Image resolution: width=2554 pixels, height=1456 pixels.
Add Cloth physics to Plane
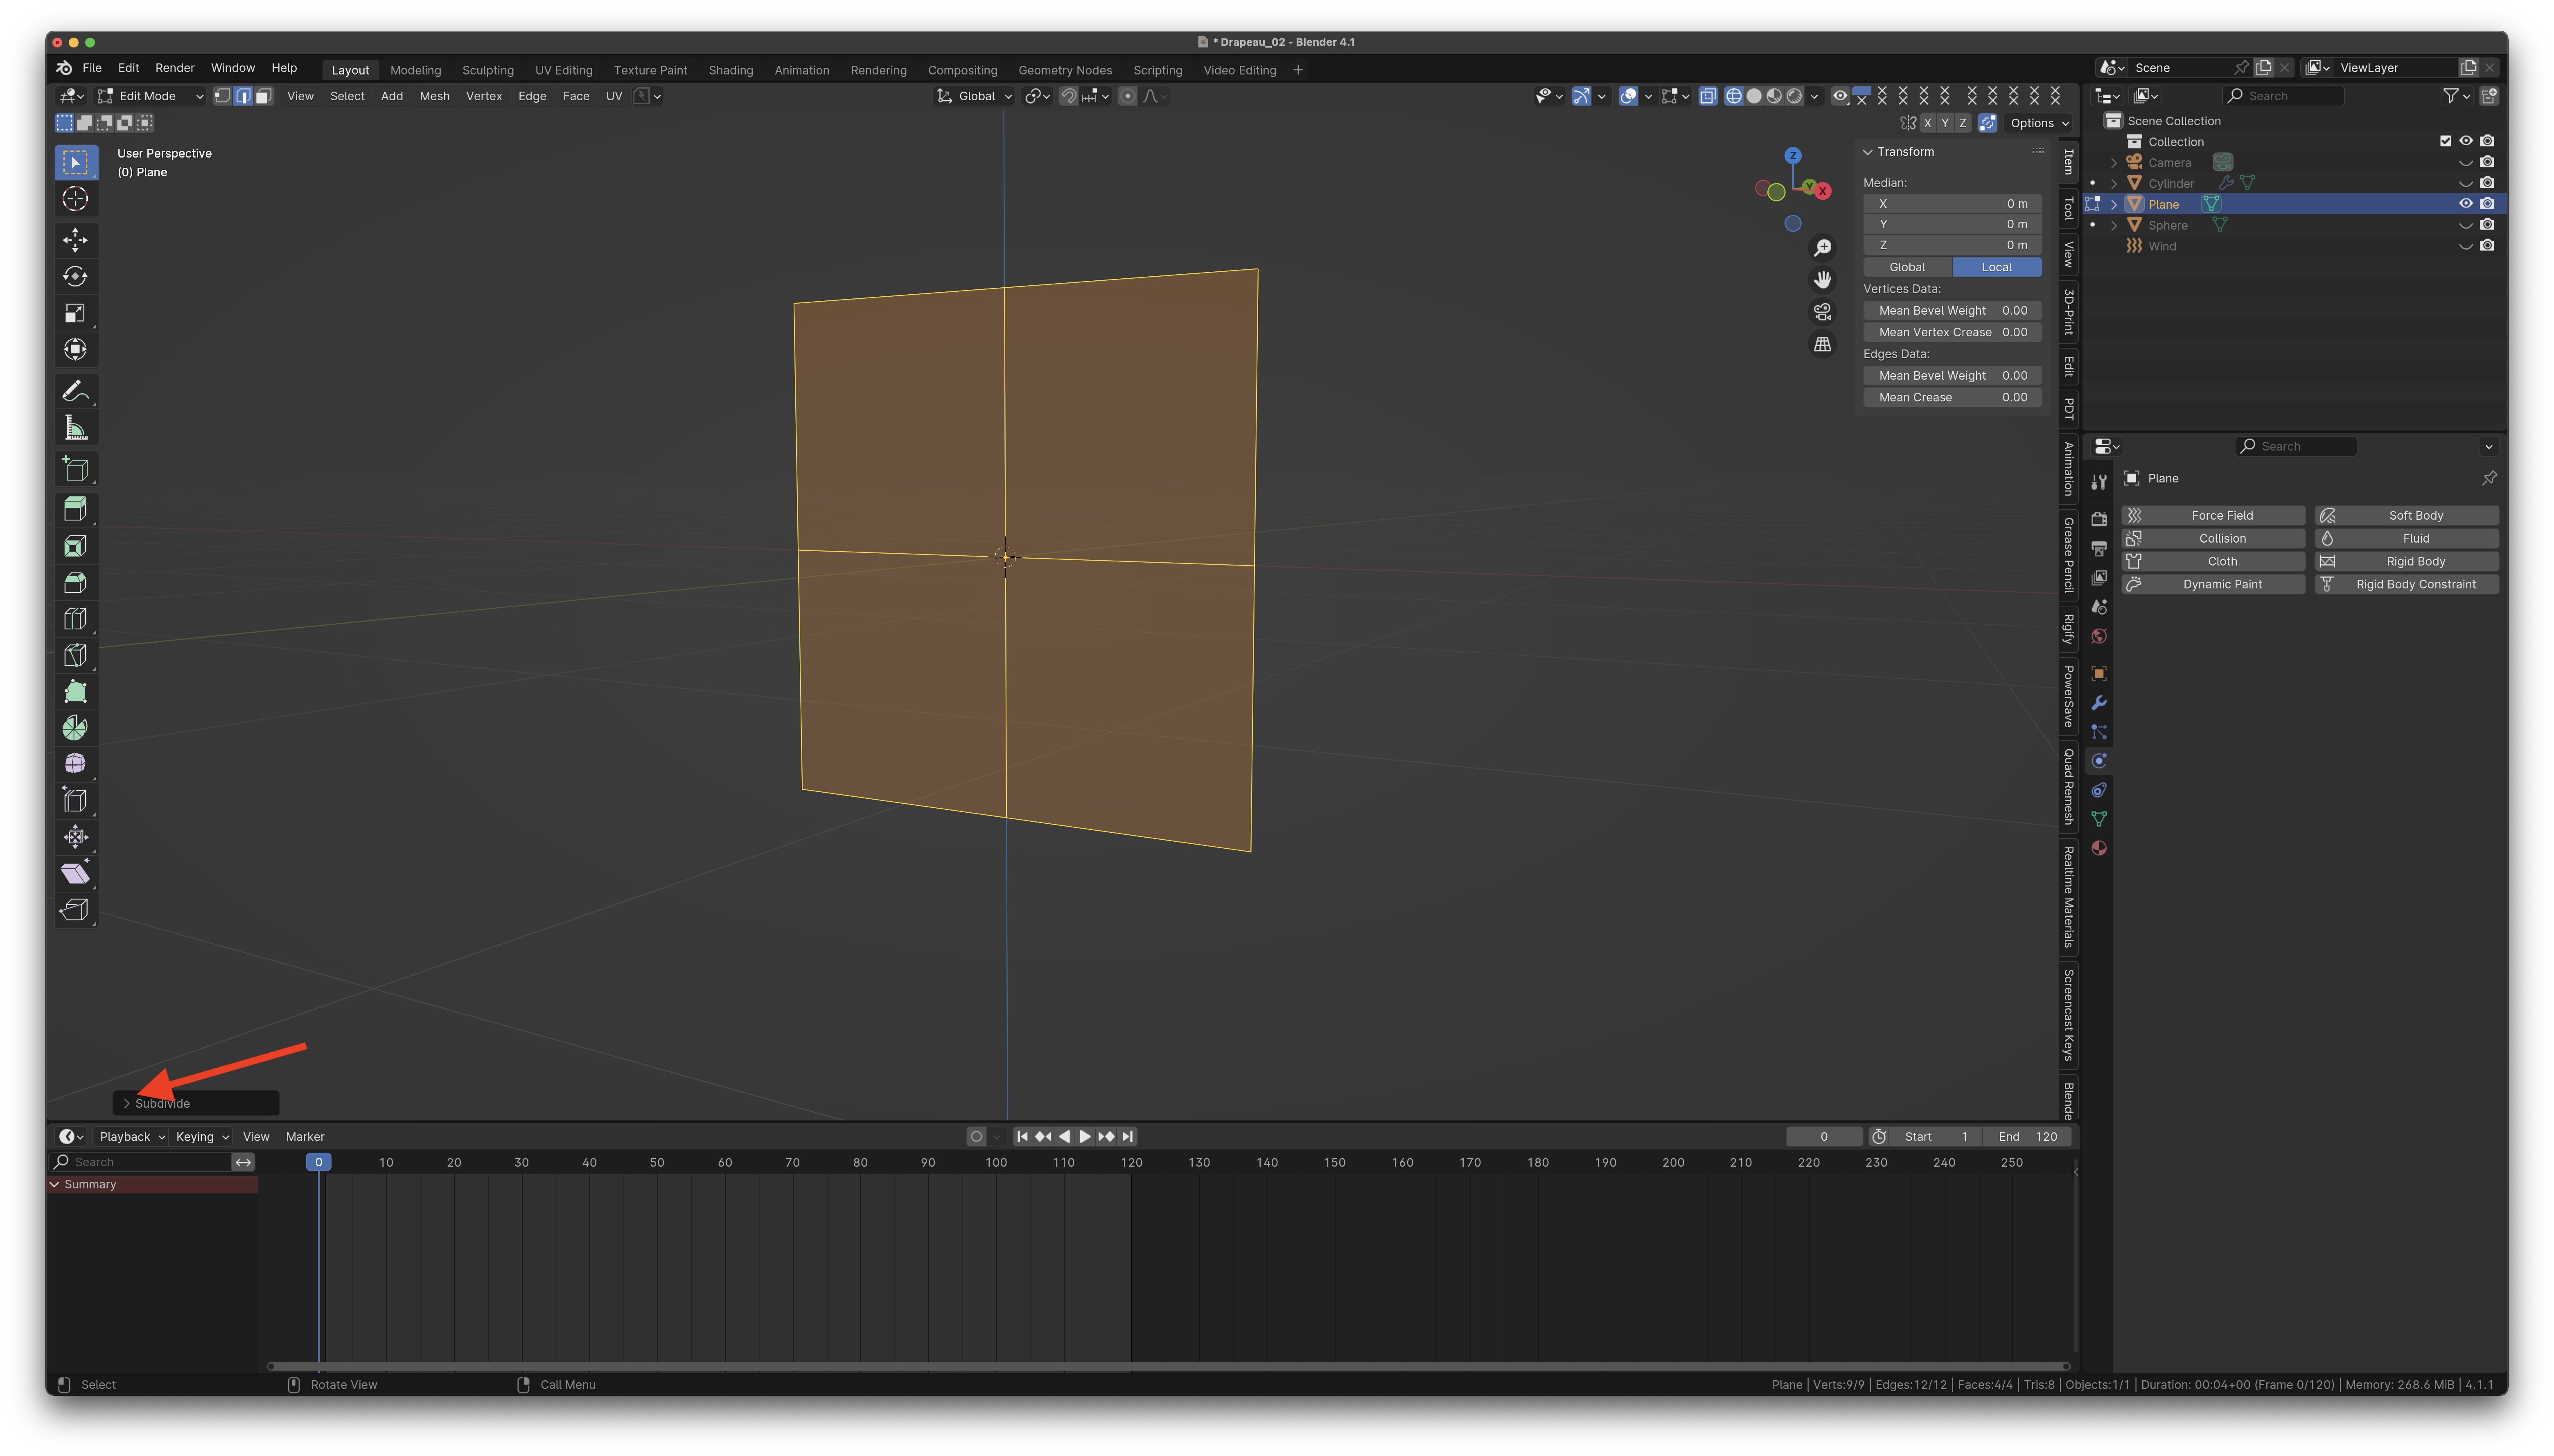pos(2213,561)
